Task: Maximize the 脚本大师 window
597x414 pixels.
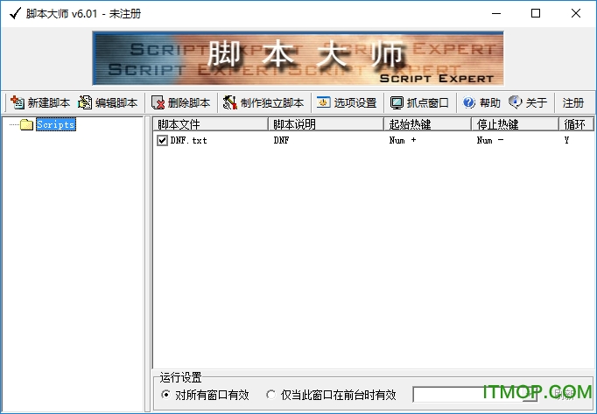Action: 536,13
